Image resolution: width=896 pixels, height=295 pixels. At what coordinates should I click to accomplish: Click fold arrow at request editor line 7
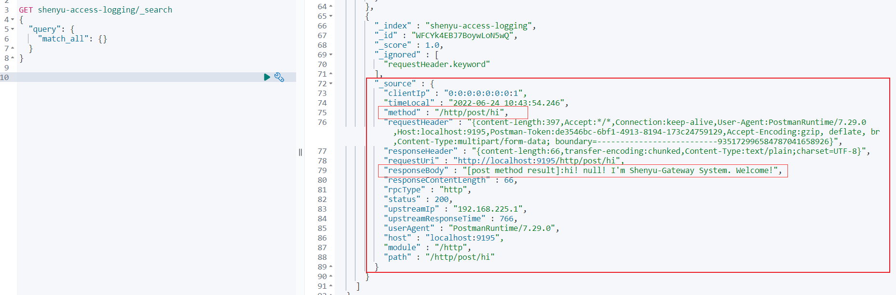click(13, 49)
